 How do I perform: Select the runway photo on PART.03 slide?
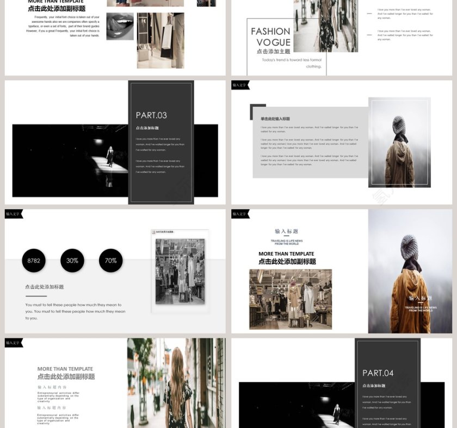coord(70,161)
